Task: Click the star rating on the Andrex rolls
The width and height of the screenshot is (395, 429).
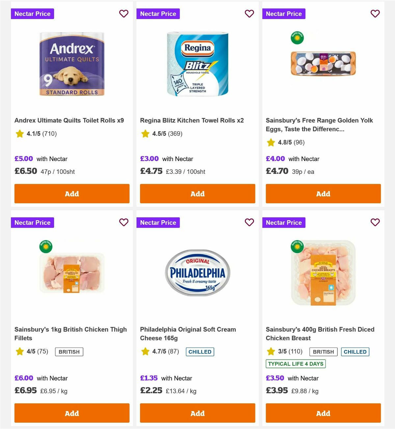Action: pos(37,134)
